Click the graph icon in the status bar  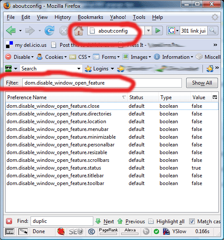pos(9,231)
